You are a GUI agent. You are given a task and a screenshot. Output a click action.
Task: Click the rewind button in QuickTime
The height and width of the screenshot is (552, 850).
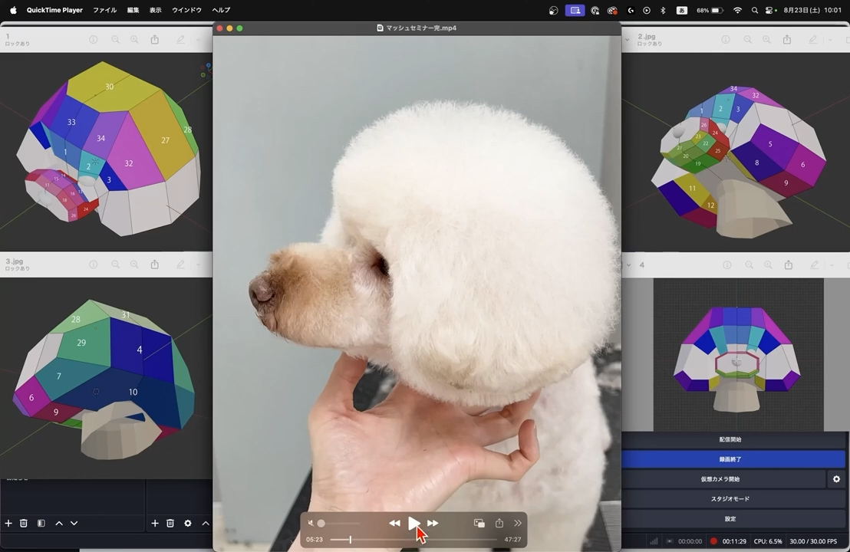tap(394, 523)
